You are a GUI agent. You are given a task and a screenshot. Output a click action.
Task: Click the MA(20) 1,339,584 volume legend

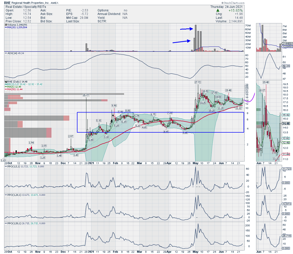pos(16,27)
